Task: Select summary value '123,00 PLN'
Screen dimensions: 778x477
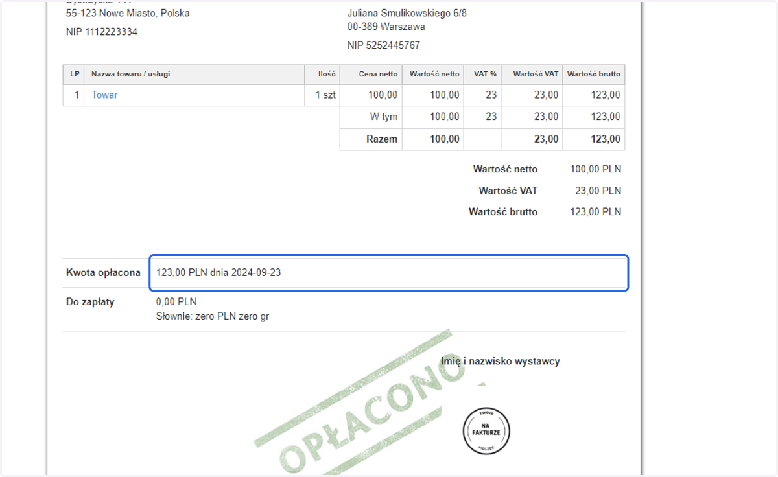Action: click(x=596, y=212)
